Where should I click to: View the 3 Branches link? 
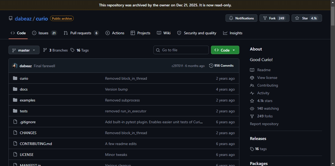click(x=55, y=50)
